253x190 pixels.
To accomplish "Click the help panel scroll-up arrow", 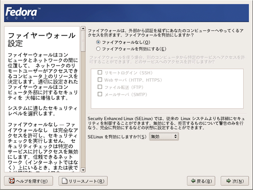I will 83,29.
